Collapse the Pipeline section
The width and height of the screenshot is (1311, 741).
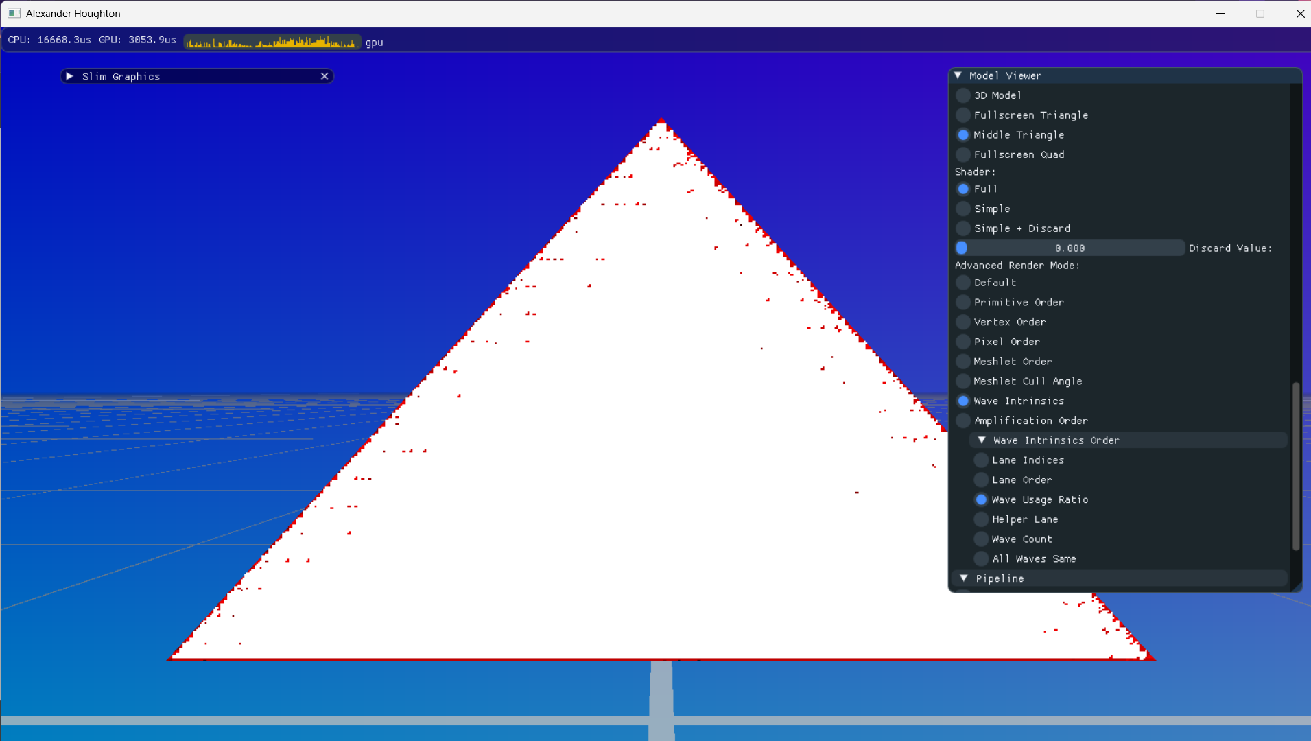964,578
